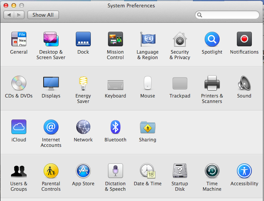Minimize the System Preferences window

14,5
